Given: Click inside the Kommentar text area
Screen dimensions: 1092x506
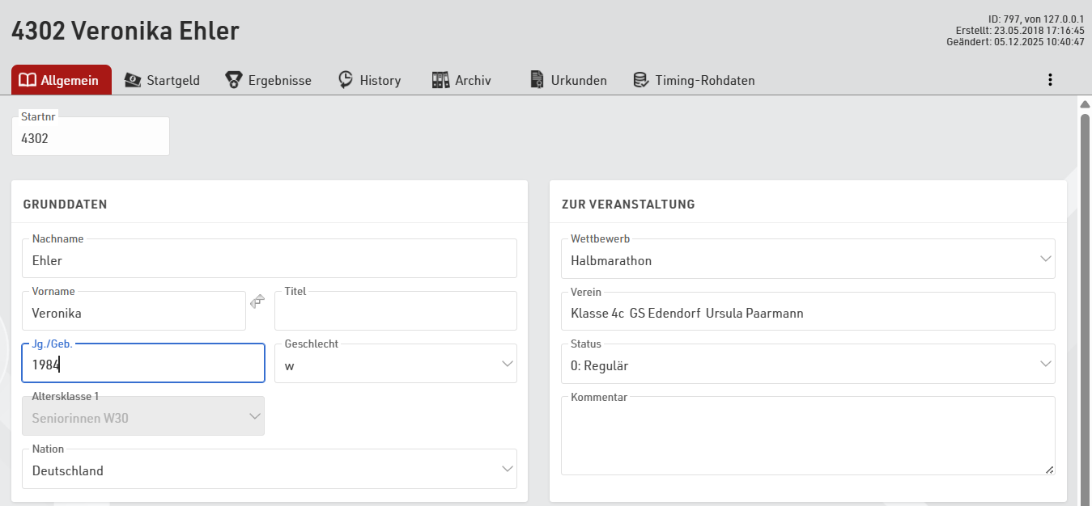Looking at the screenshot, I should click(x=807, y=436).
